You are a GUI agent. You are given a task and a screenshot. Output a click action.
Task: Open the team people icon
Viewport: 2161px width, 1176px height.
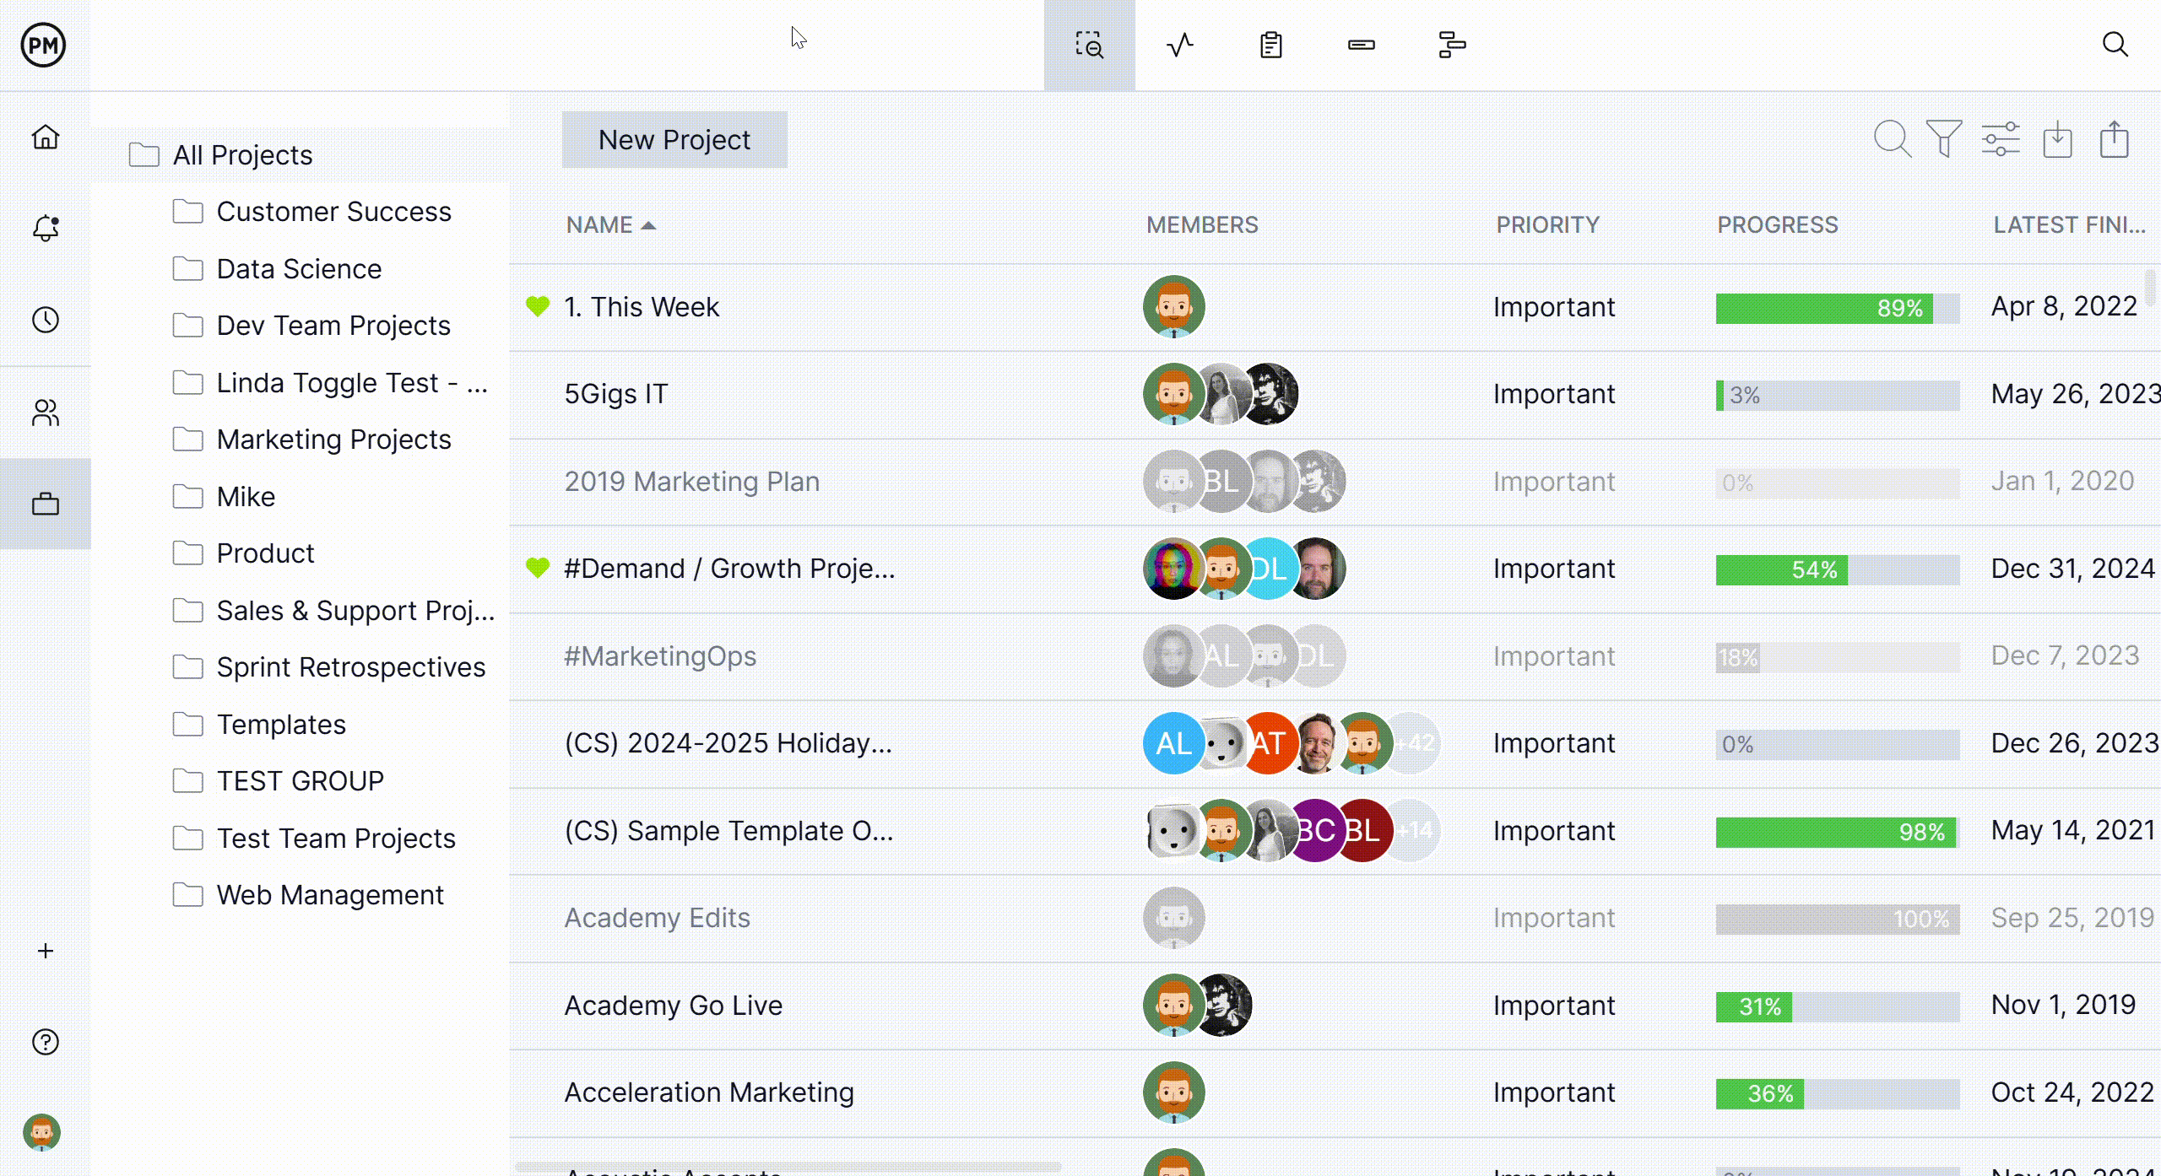(46, 413)
